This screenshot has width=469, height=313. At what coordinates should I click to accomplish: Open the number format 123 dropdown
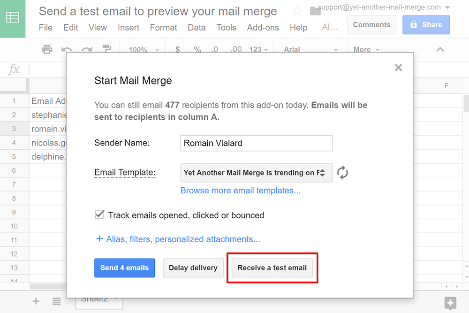pyautogui.click(x=258, y=49)
